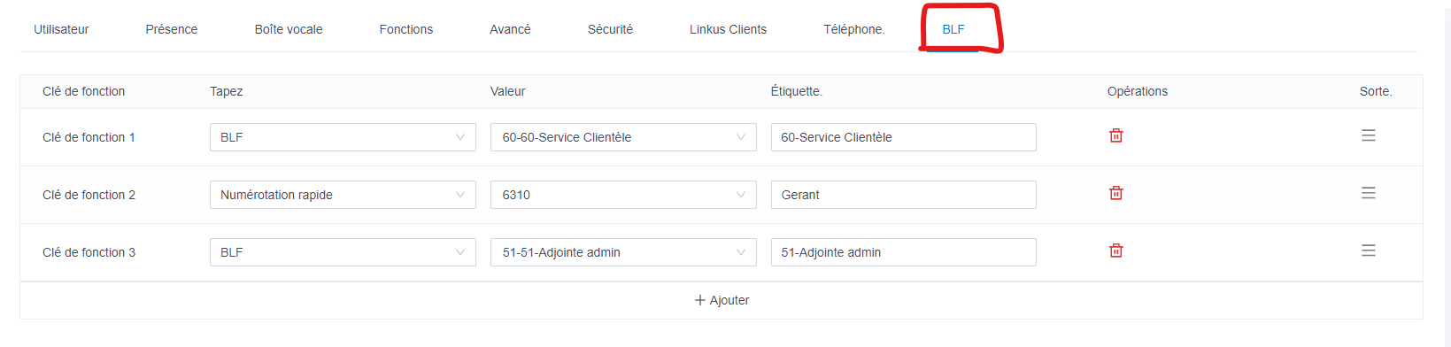
Task: Click the Étiquette column header
Action: [x=797, y=91]
